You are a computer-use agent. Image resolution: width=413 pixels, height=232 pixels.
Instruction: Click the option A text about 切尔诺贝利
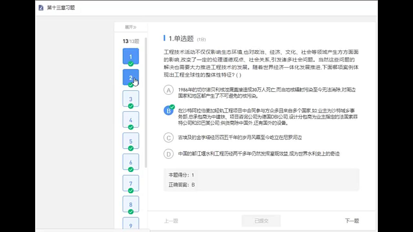(267, 93)
